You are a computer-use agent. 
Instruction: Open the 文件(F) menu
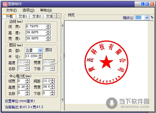pos(11,10)
